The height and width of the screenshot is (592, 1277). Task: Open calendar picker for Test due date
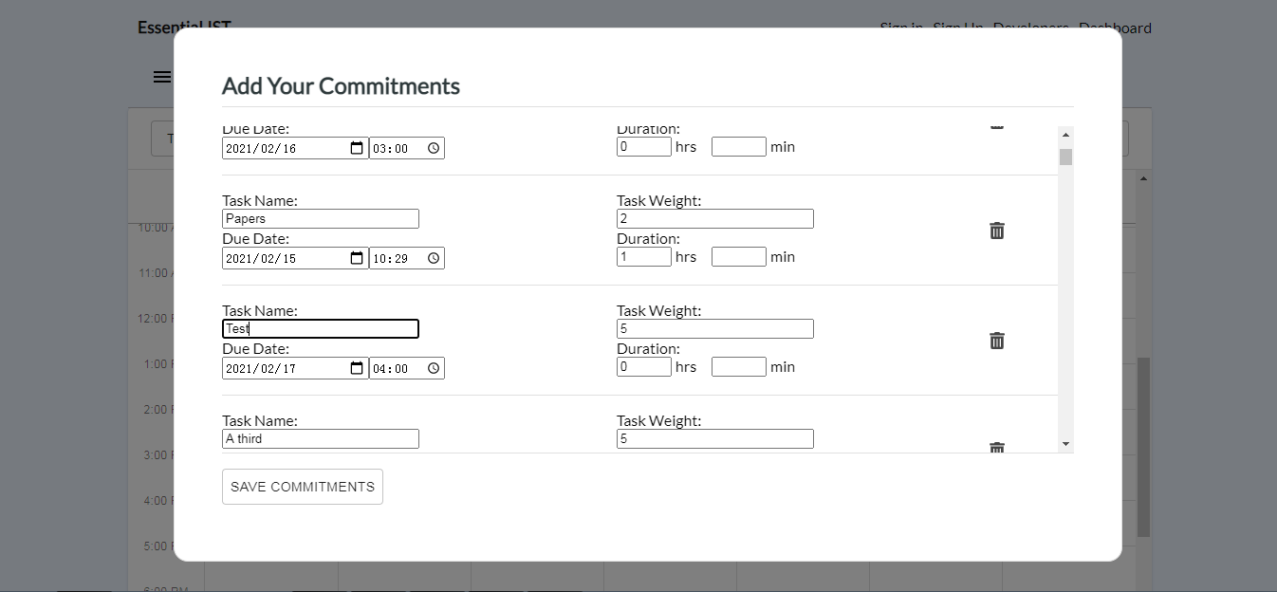[x=357, y=368]
